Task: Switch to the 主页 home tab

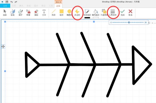Action: [14, 6]
